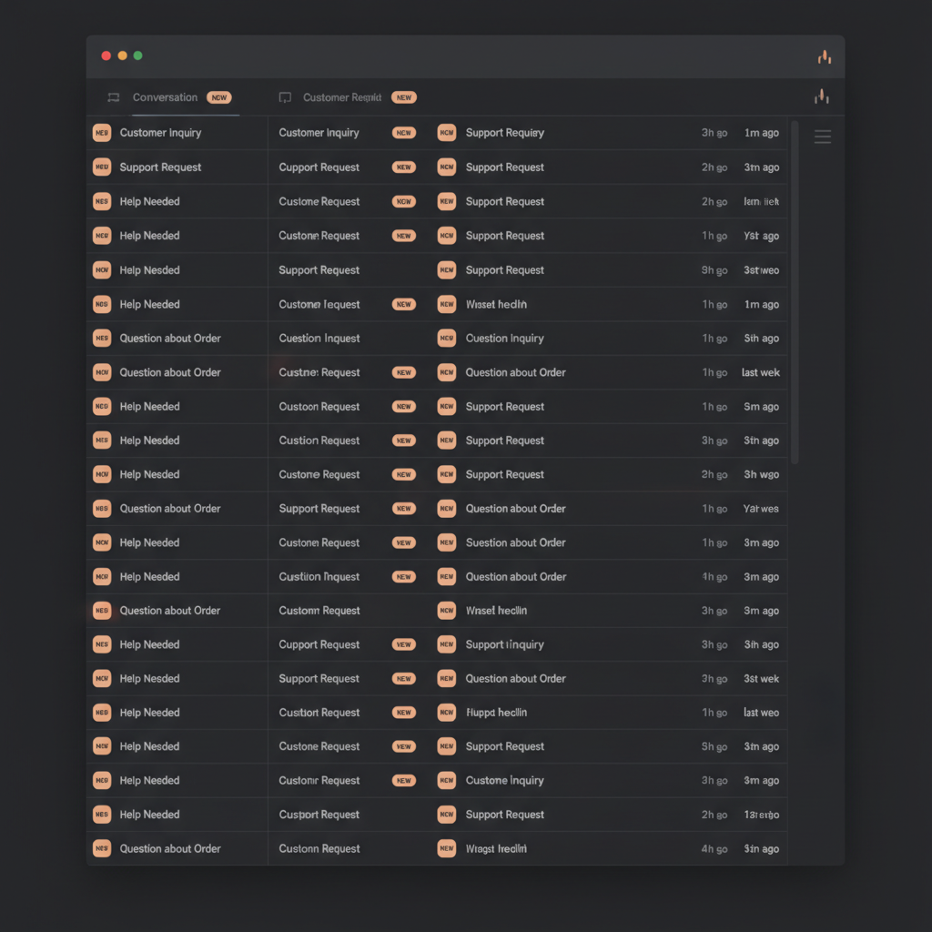Select the Custione Inquiry row entry
This screenshot has height=932, width=932.
504,780
